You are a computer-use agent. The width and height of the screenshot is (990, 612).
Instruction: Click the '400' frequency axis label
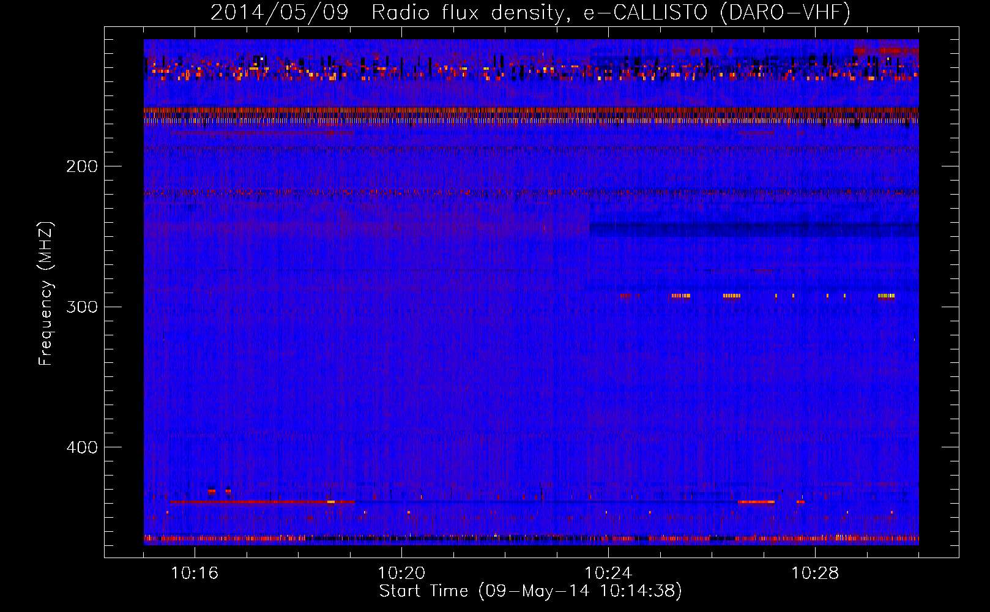tap(82, 447)
